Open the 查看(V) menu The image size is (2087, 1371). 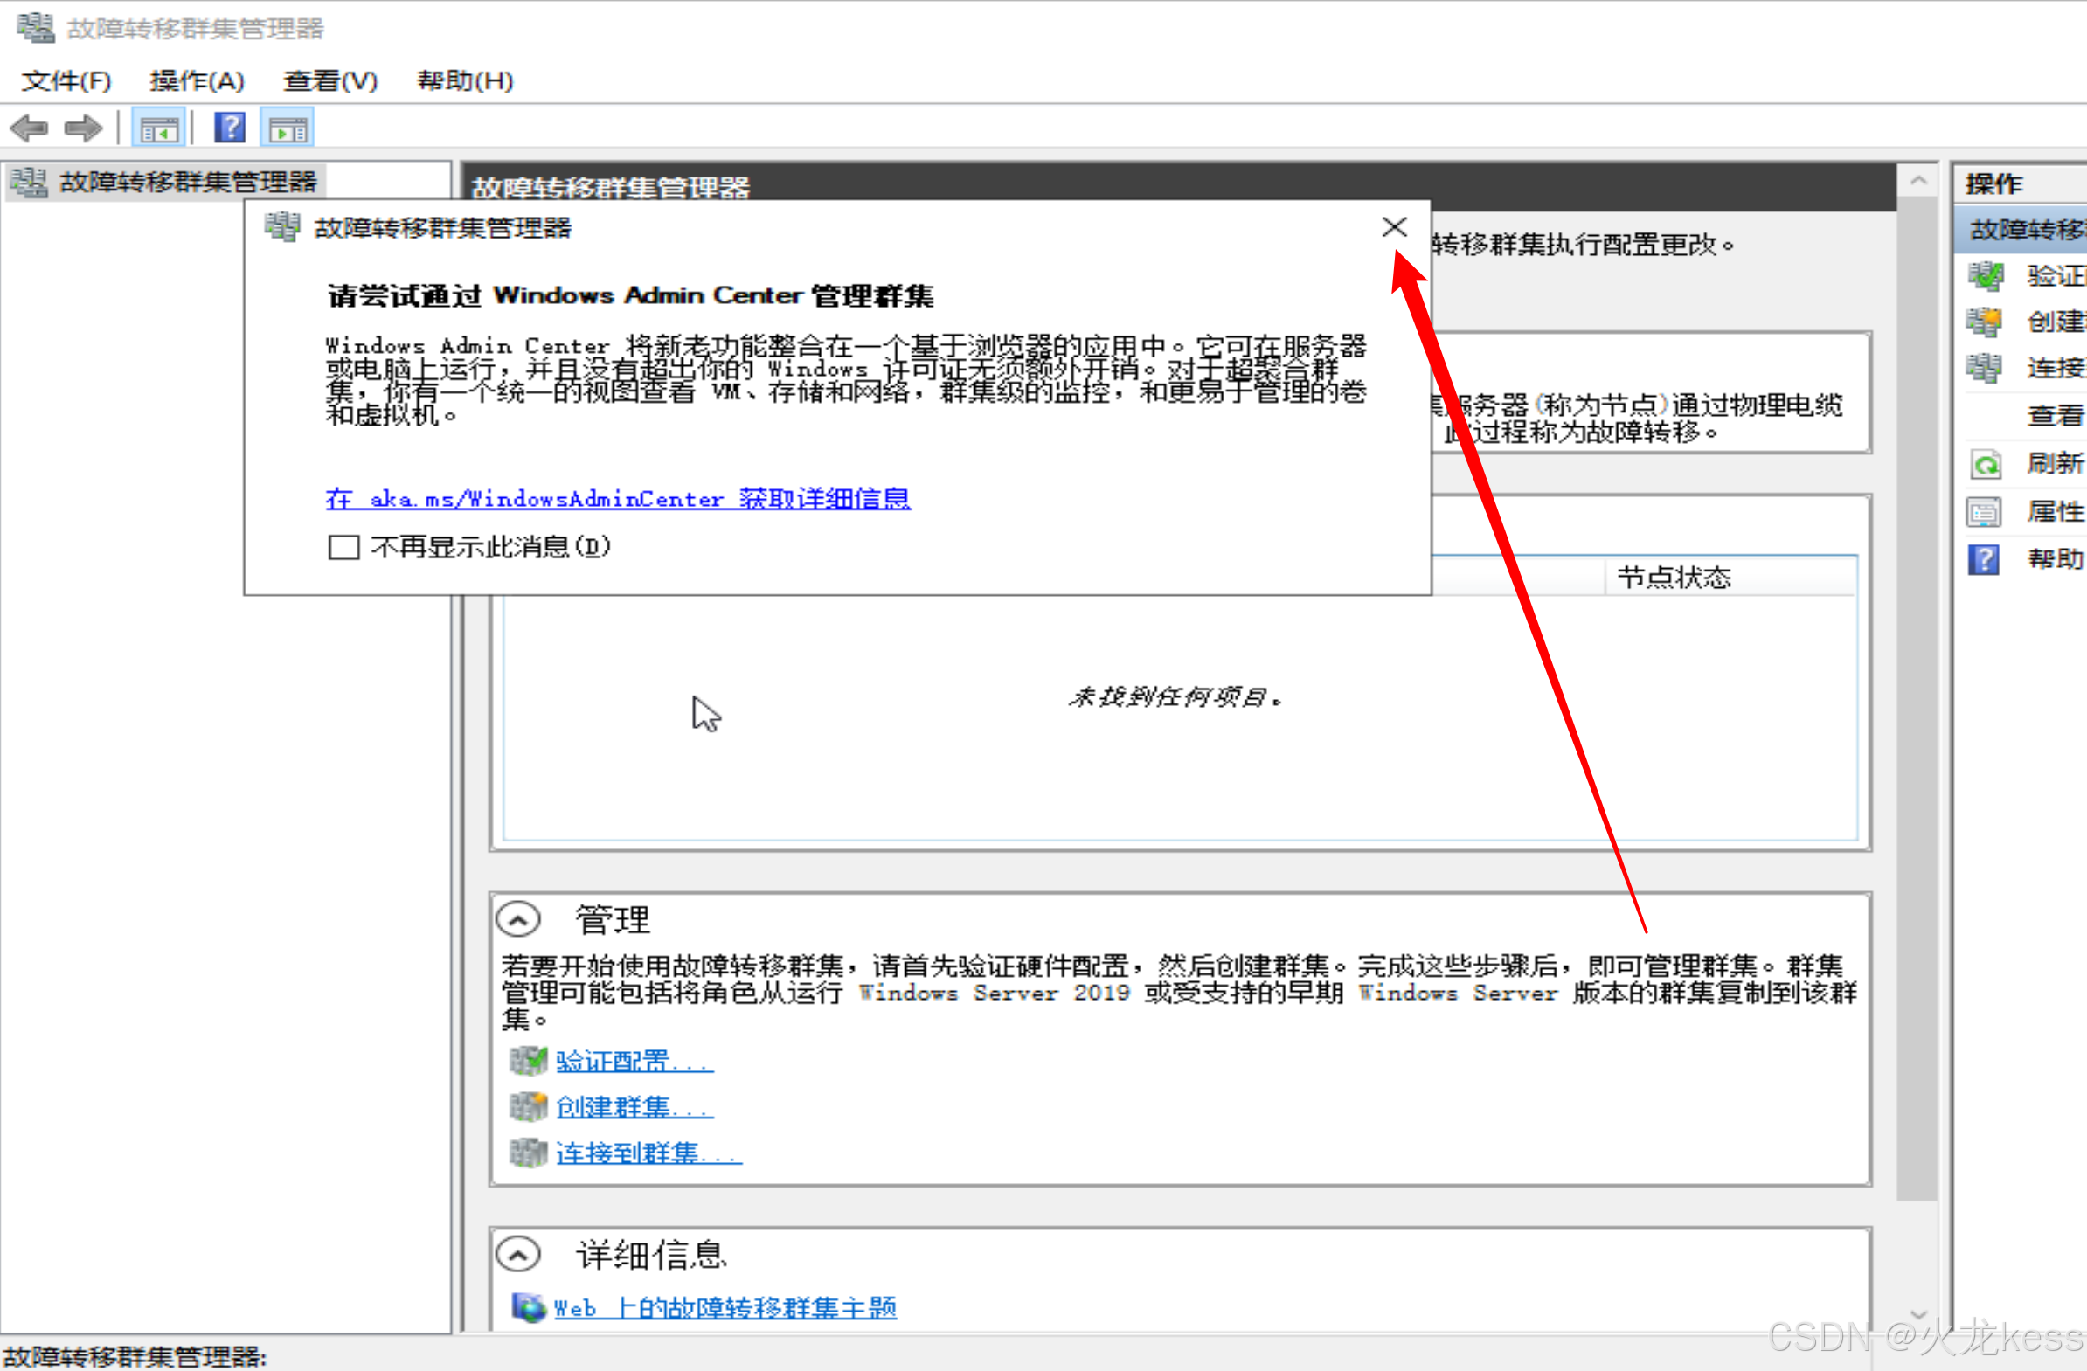click(x=329, y=80)
